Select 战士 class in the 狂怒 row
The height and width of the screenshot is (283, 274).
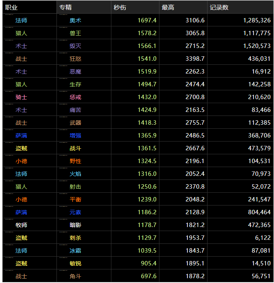[x=21, y=59]
